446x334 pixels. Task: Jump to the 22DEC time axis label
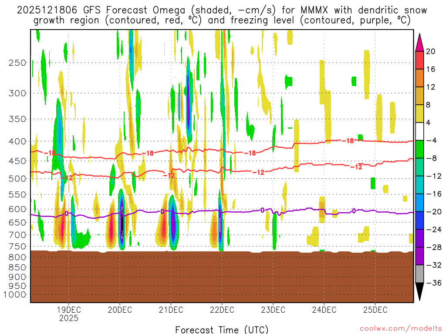pyautogui.click(x=222, y=310)
